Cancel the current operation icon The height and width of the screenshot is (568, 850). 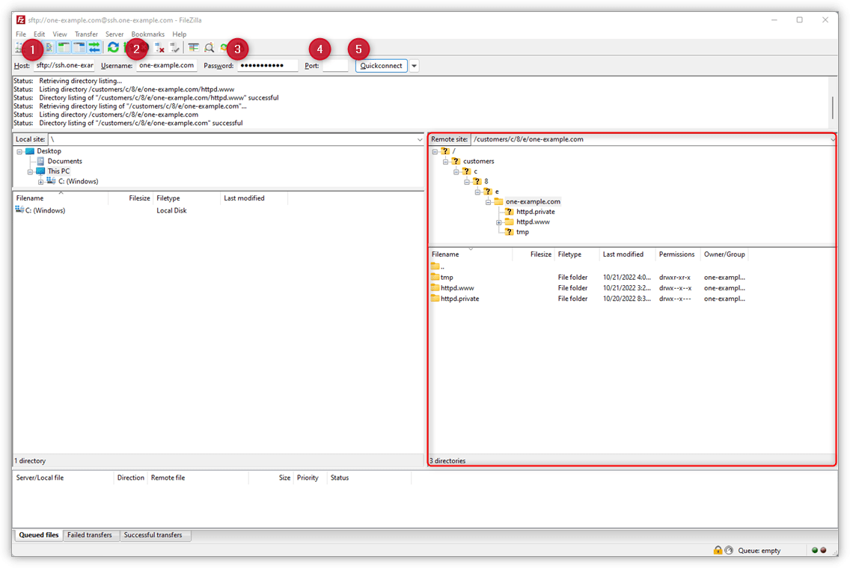click(159, 47)
